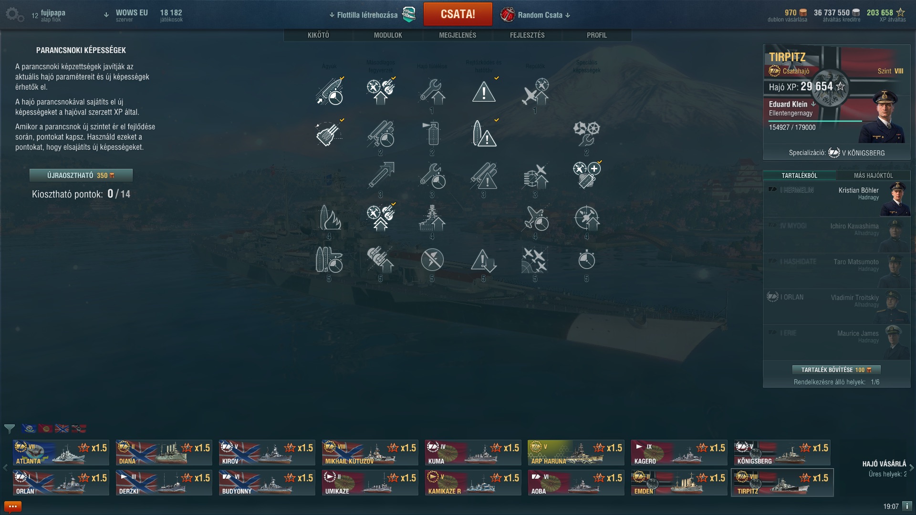Screen dimensions: 916x515
Task: Start battle with the CSATA! button
Action: 458,14
